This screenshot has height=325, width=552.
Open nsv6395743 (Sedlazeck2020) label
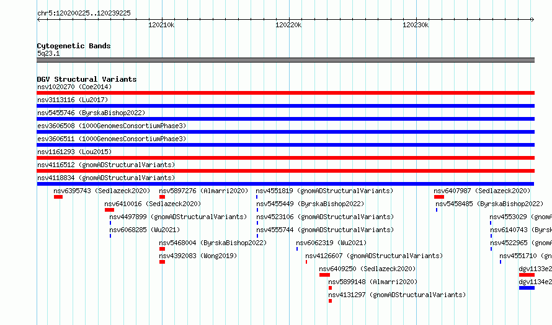tap(102, 191)
